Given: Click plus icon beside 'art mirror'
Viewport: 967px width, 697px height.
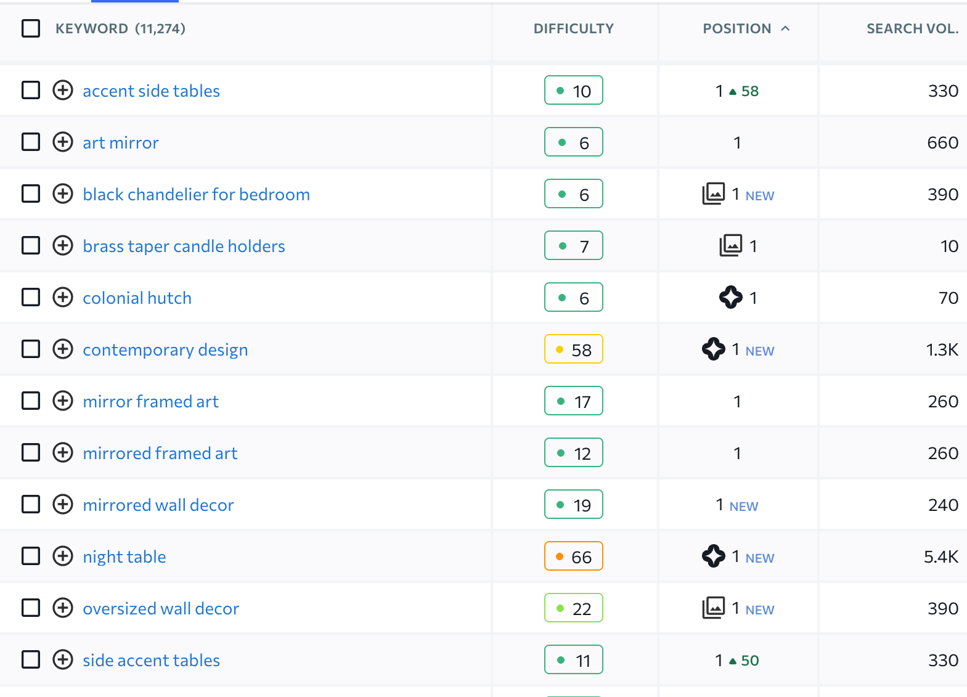Looking at the screenshot, I should point(63,142).
